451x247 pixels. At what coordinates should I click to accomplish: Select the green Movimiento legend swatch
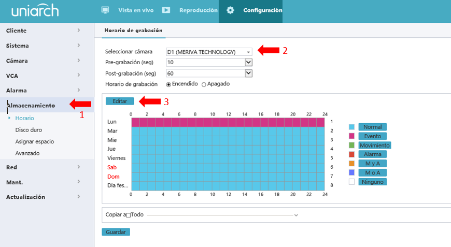(x=352, y=146)
